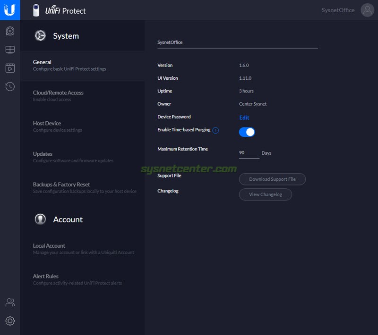Image resolution: width=378 pixels, height=335 pixels.
Task: Open the Live View grid icon
Action: pyautogui.click(x=10, y=50)
